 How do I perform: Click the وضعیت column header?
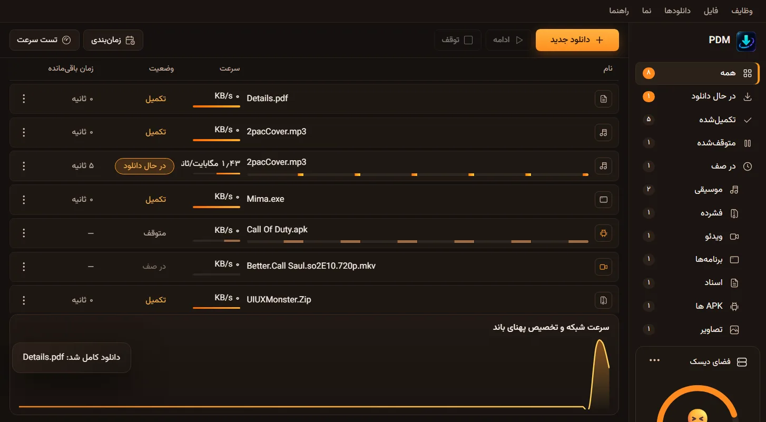coord(161,68)
